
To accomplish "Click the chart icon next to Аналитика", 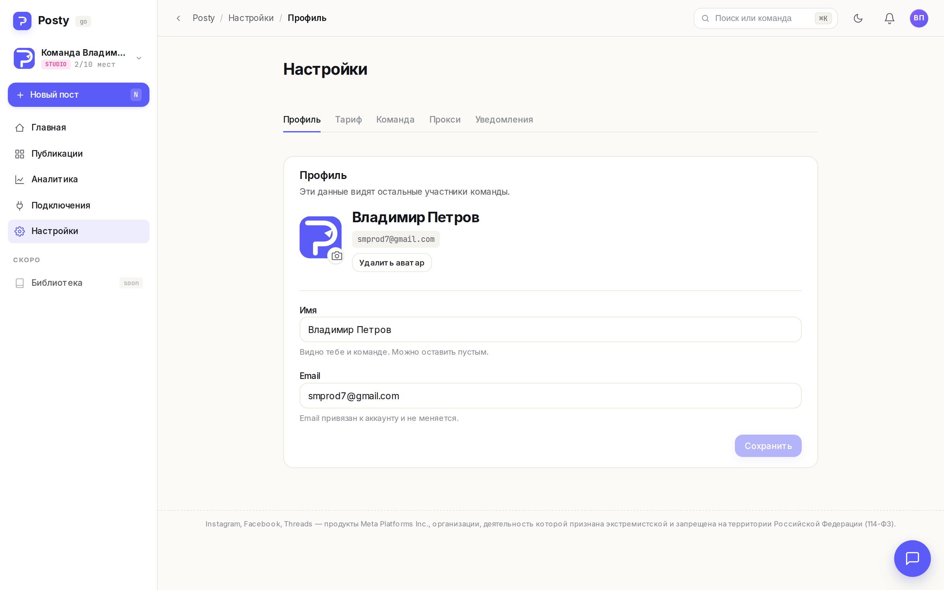I will (x=20, y=180).
